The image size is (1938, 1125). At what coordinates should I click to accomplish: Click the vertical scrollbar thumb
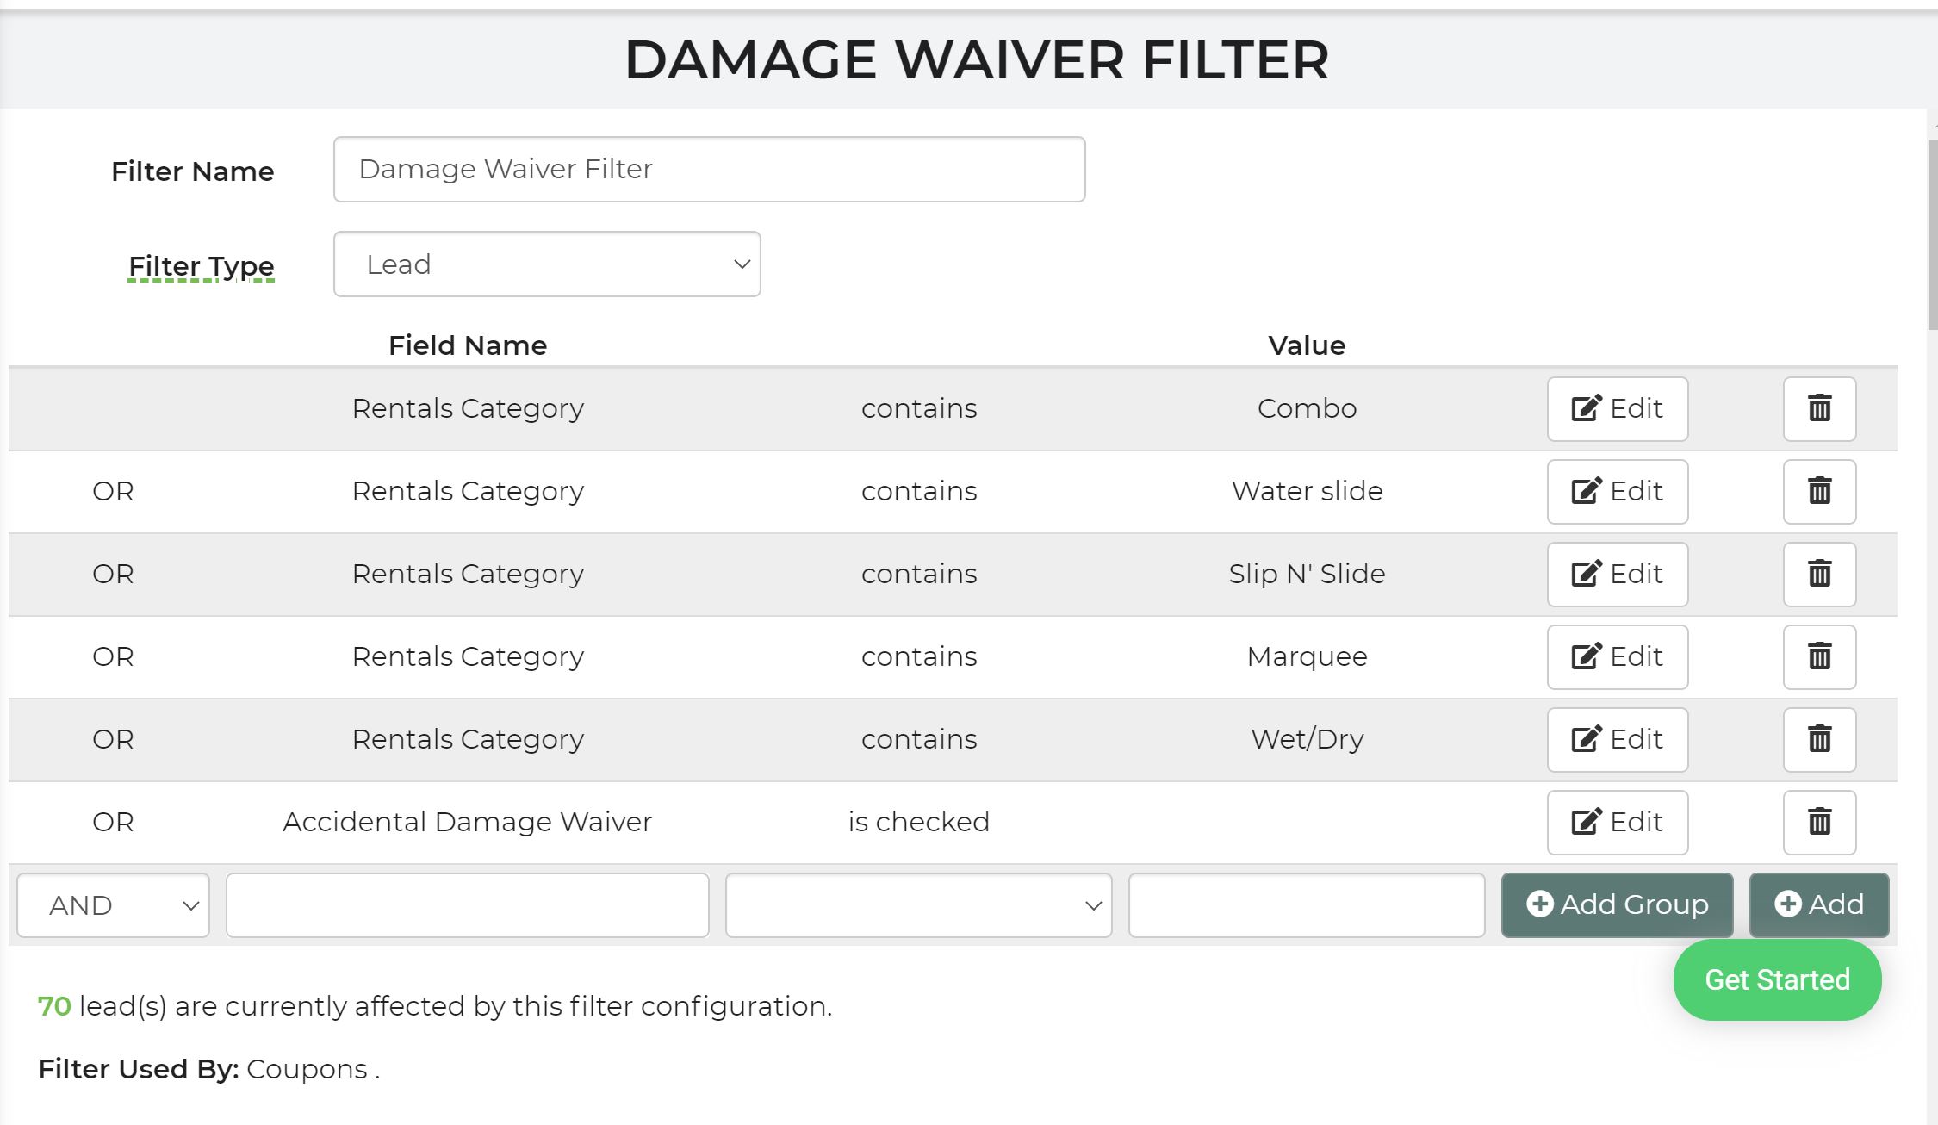[x=1932, y=233]
